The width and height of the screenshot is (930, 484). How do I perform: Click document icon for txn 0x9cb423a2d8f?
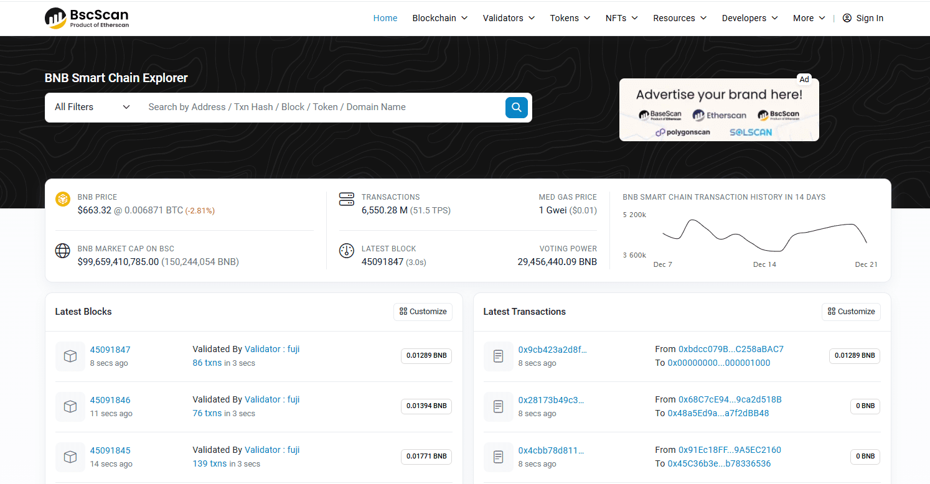[x=499, y=356]
